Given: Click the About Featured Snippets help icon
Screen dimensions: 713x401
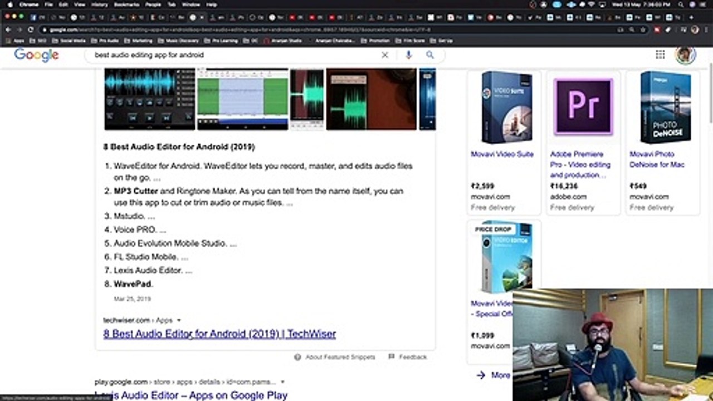Looking at the screenshot, I should coord(297,357).
